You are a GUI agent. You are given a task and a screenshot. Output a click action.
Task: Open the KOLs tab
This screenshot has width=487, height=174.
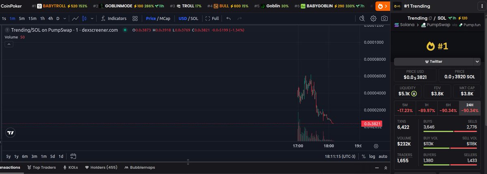pyautogui.click(x=71, y=167)
